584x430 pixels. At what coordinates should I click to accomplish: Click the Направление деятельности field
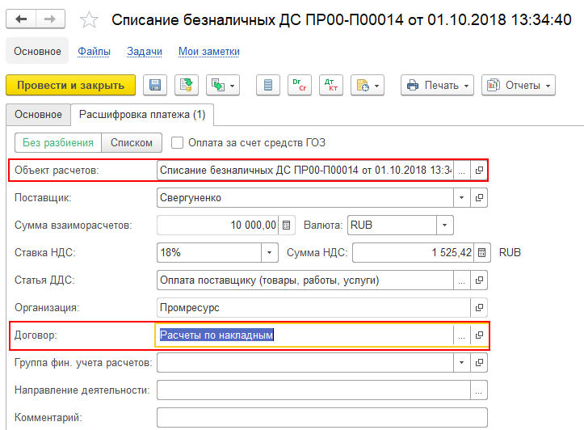click(313, 390)
